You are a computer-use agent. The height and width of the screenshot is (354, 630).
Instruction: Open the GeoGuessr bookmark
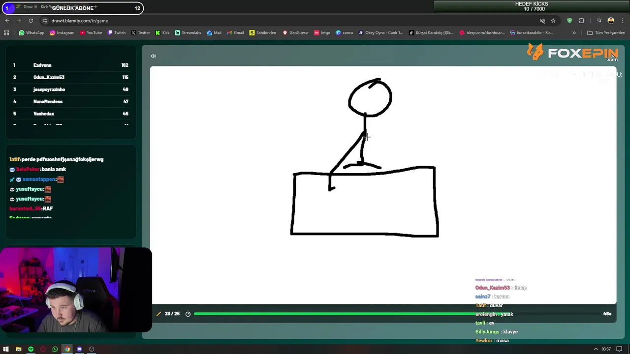(x=295, y=33)
